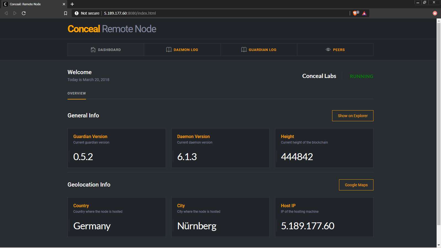441x248 pixels.
Task: Click the Brave Shields lion icon
Action: click(355, 13)
